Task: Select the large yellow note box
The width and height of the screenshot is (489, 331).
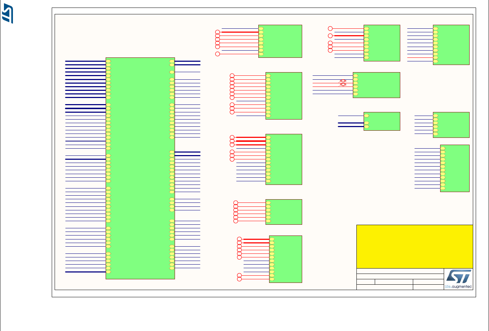Action: pyautogui.click(x=415, y=247)
